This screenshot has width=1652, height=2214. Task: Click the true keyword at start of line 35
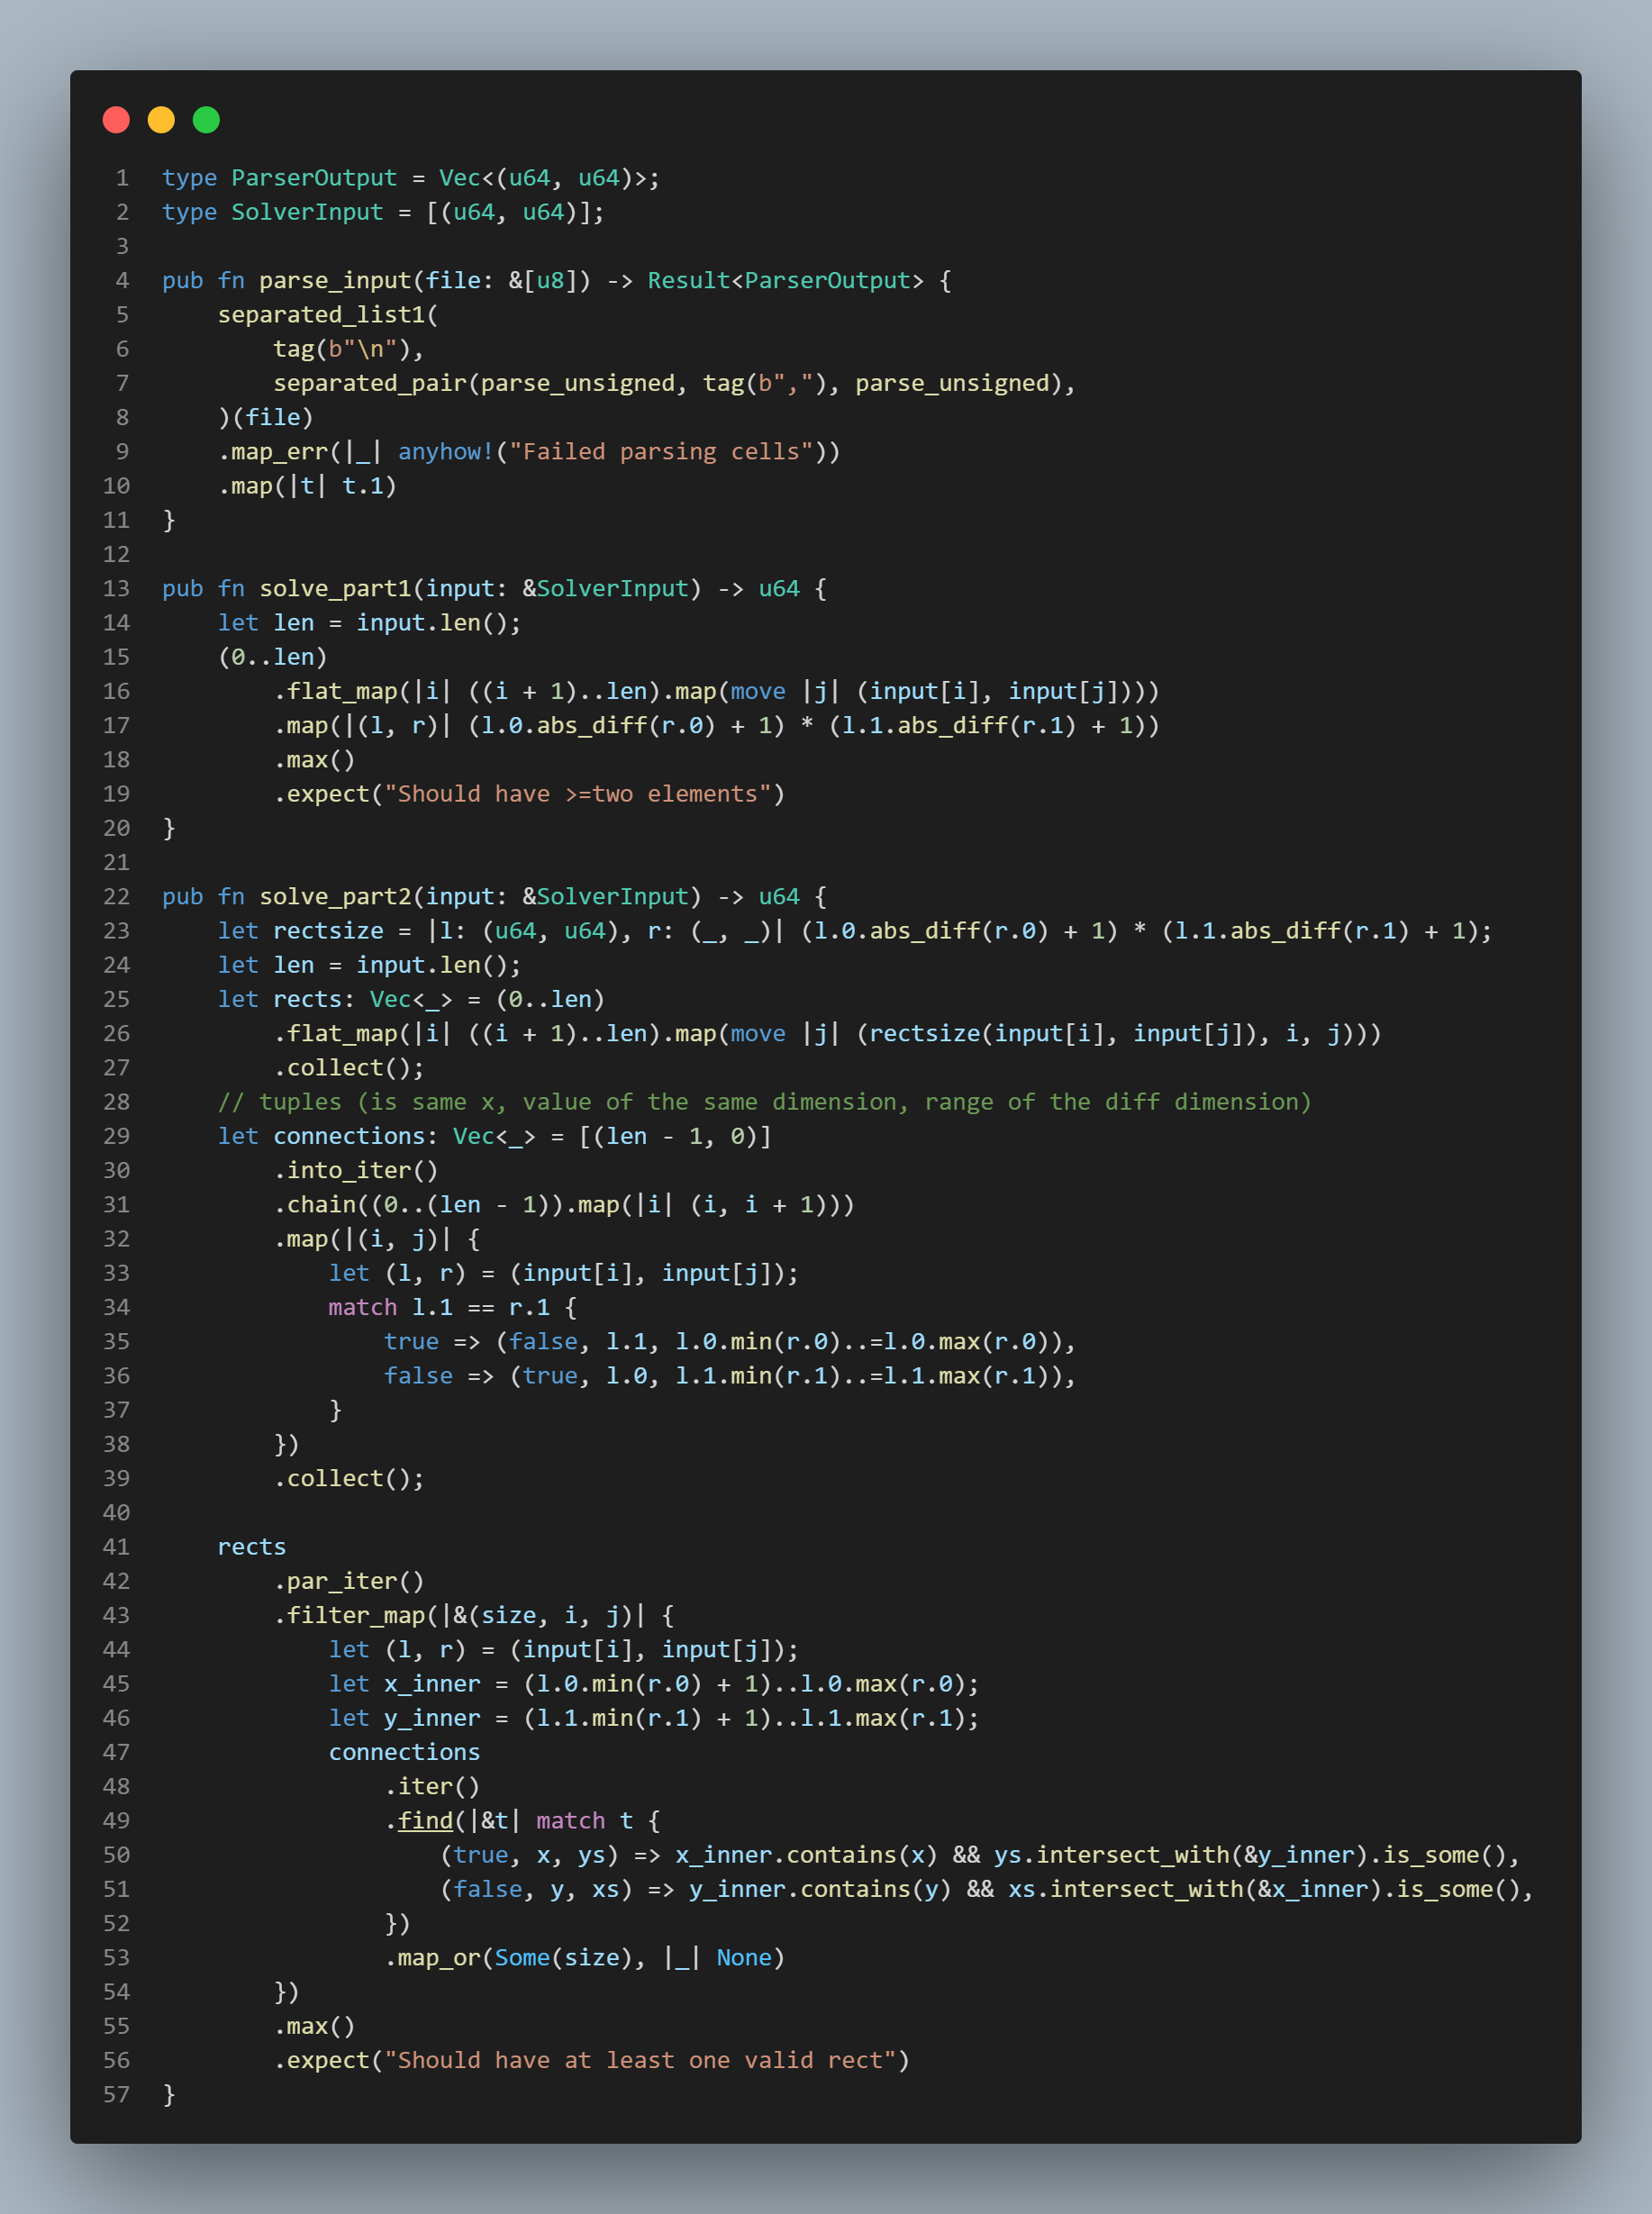[411, 1342]
